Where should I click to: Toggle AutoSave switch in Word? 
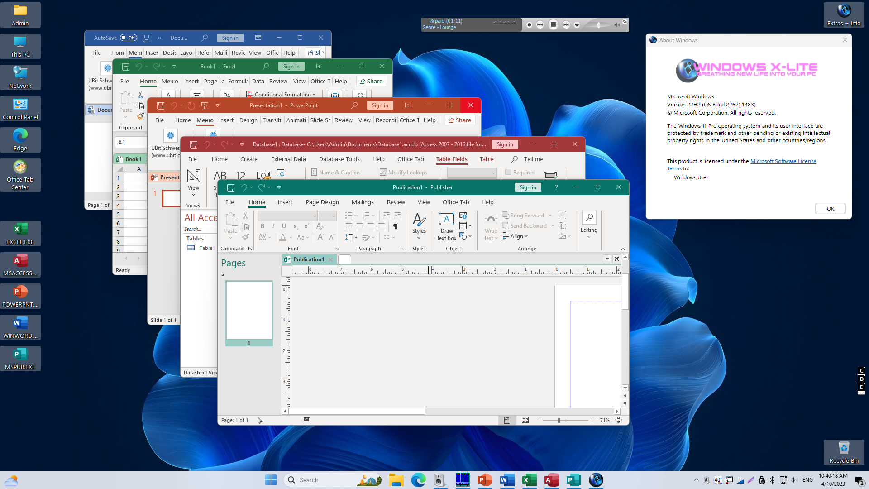129,38
